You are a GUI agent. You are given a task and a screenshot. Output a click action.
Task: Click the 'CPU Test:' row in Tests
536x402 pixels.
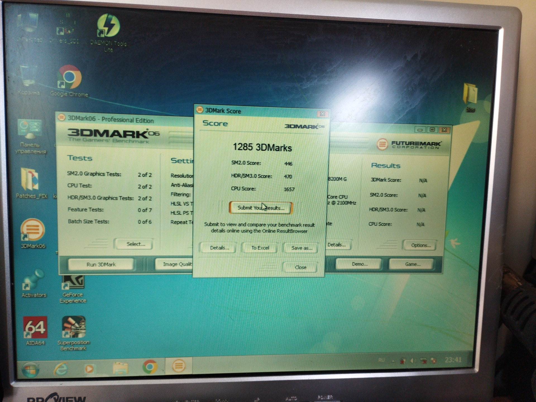(x=109, y=186)
